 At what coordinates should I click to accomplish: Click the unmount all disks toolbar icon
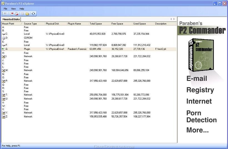[x=17, y=14]
